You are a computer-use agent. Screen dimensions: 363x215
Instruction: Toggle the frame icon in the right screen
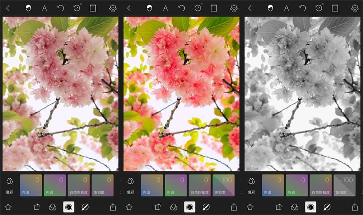(335, 8)
